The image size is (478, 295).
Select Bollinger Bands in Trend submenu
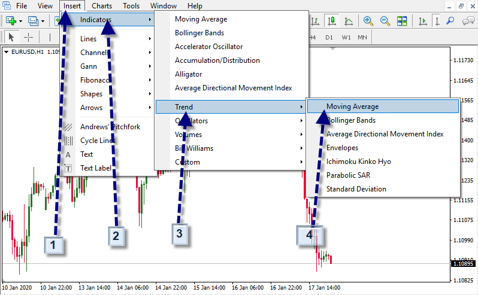point(383,120)
